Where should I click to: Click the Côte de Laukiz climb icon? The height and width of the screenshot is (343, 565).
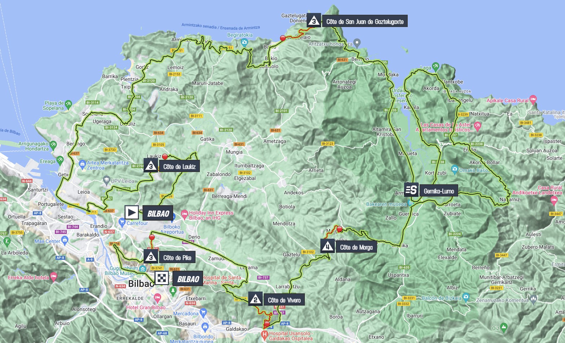pos(150,166)
